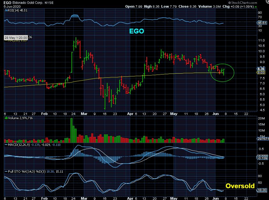
Task: Click the RSI(14) 45.51 indicator label
Action: click(x=18, y=11)
